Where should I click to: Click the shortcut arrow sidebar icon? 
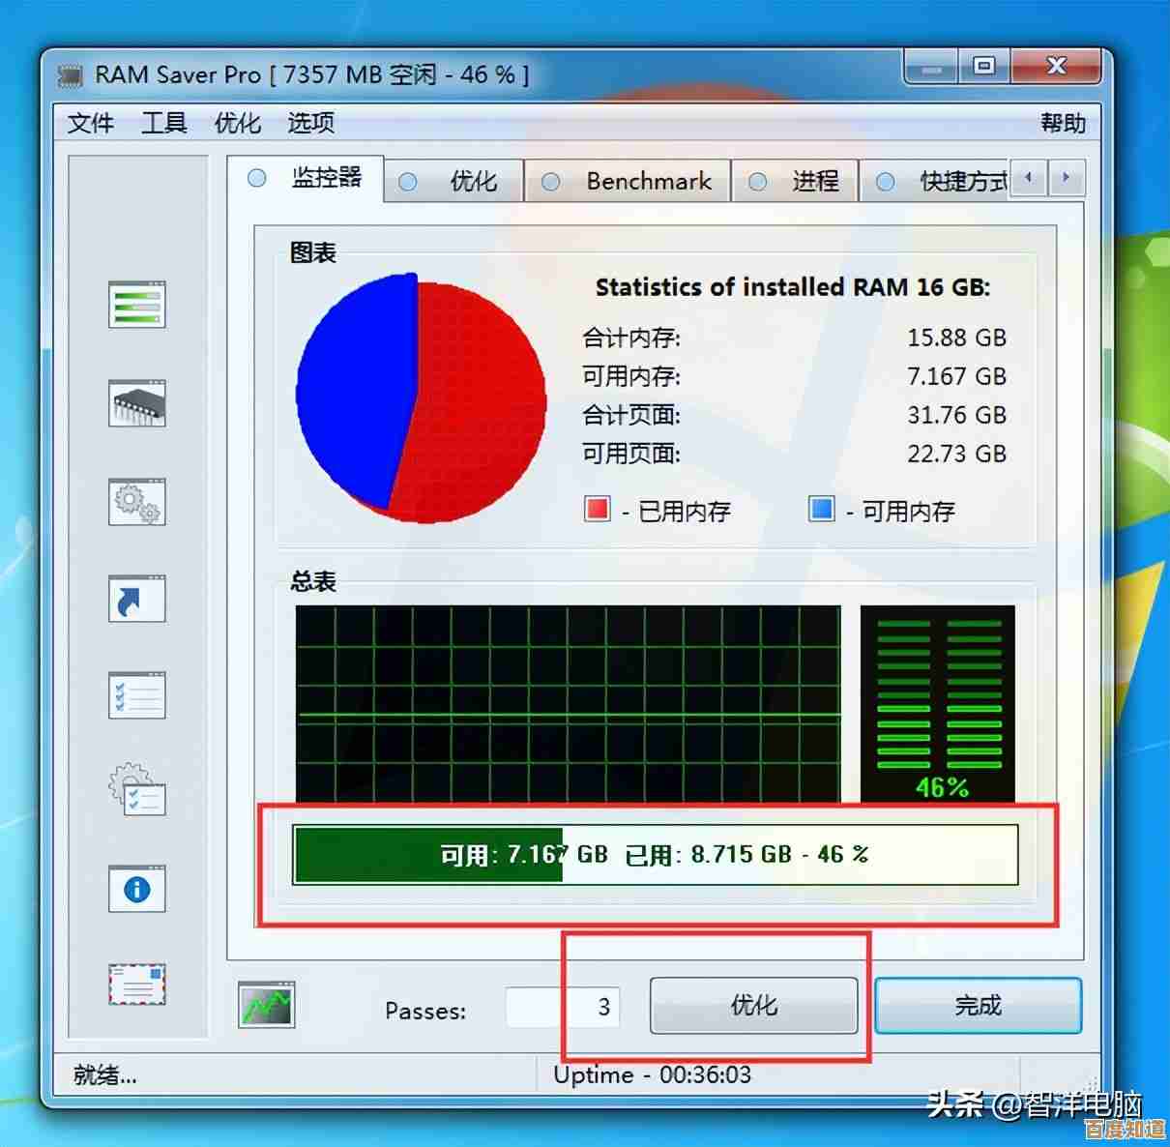[x=136, y=600]
